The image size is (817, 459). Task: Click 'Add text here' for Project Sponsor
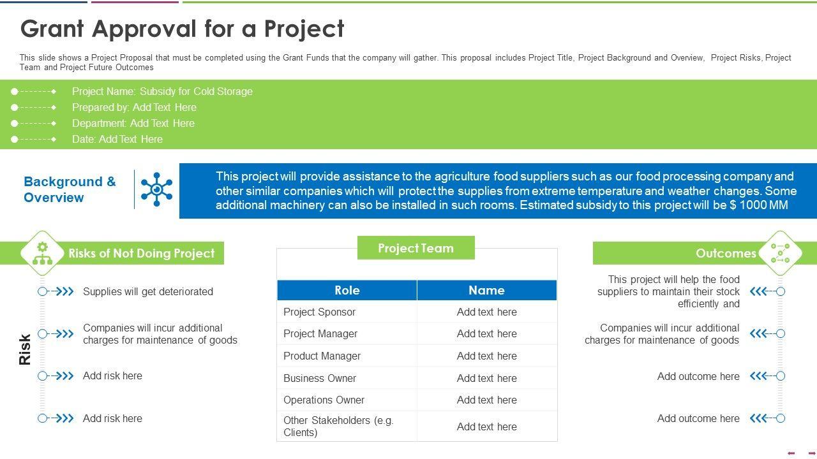486,312
